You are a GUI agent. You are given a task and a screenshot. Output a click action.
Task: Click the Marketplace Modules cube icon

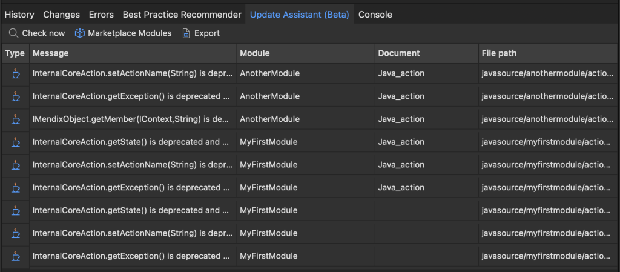tap(79, 33)
